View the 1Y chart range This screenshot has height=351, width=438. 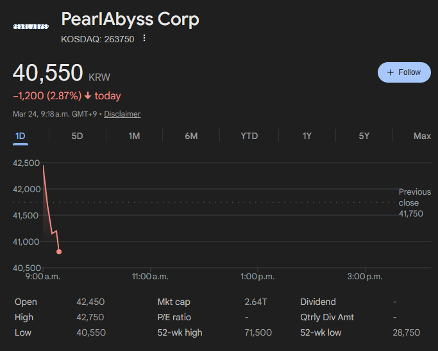tap(307, 136)
